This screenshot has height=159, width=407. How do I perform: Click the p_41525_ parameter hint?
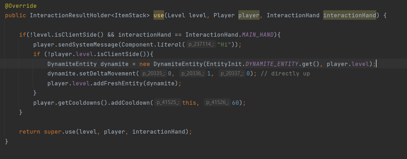168,103
